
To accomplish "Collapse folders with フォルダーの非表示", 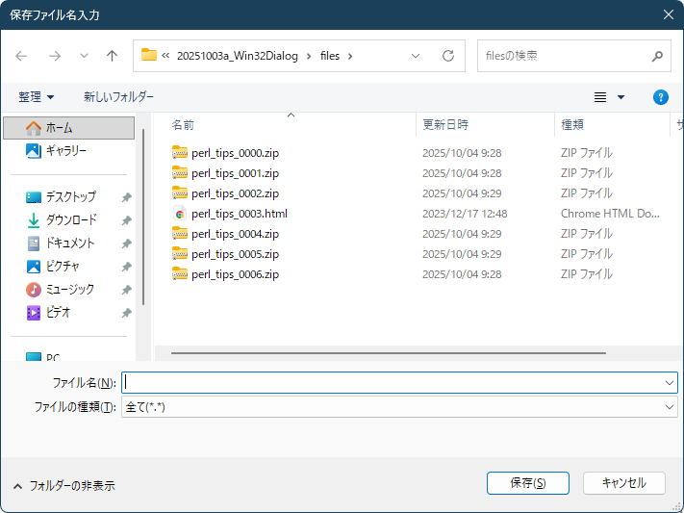I will coord(63,486).
